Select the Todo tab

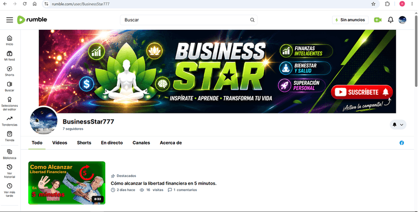[37, 143]
